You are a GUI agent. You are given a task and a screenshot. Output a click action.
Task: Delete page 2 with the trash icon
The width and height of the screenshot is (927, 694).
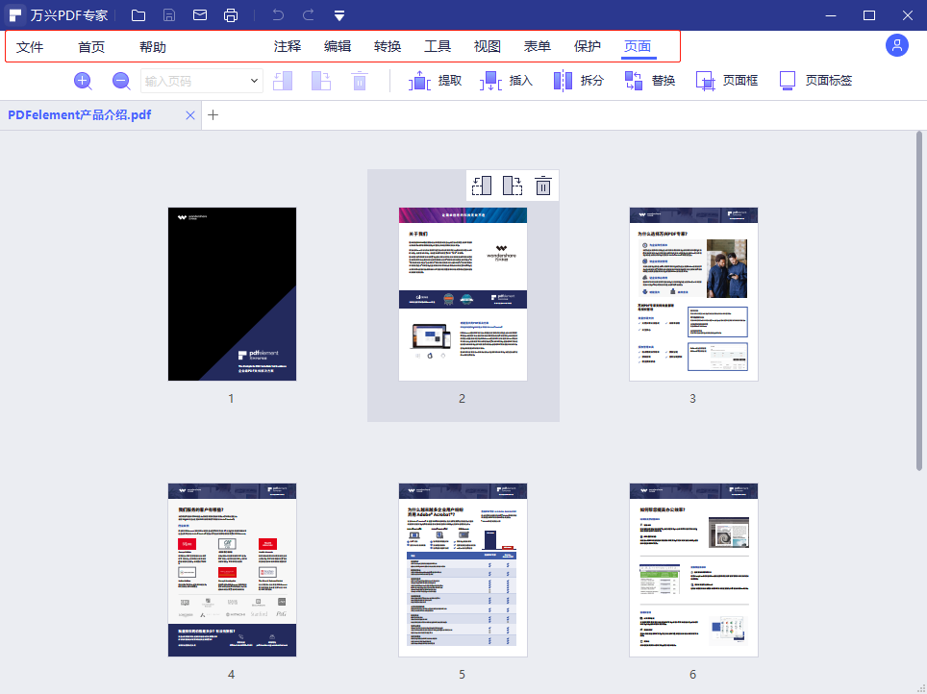coord(543,186)
